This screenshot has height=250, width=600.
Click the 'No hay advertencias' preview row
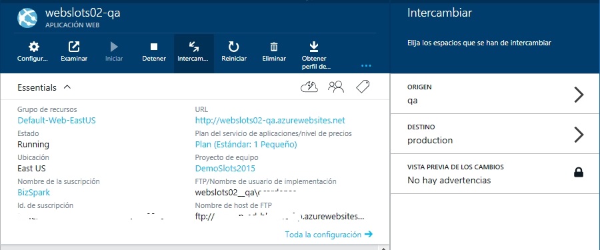point(495,173)
